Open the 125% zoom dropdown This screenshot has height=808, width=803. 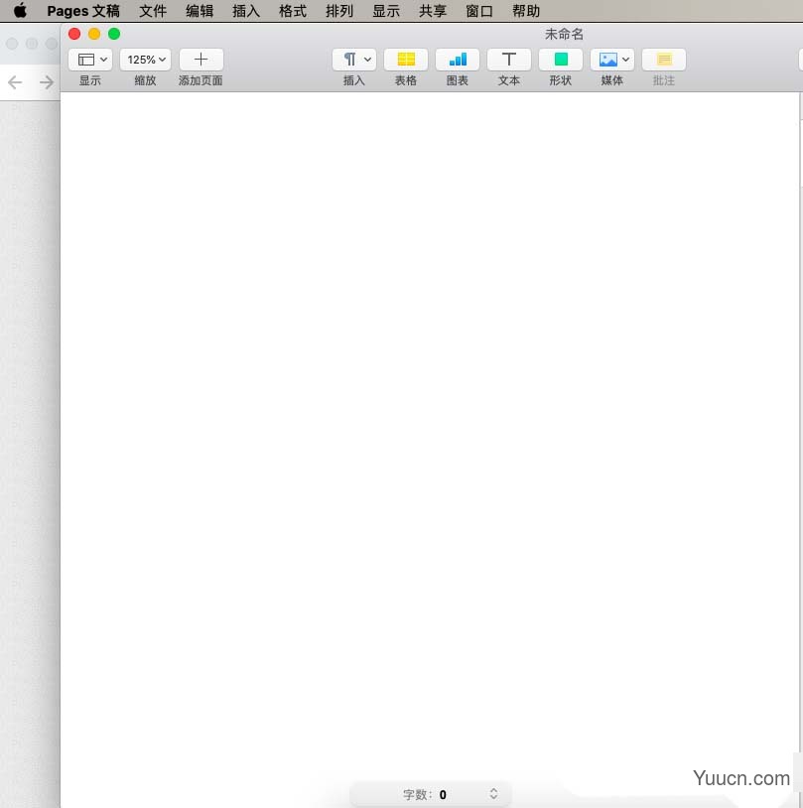pyautogui.click(x=145, y=60)
